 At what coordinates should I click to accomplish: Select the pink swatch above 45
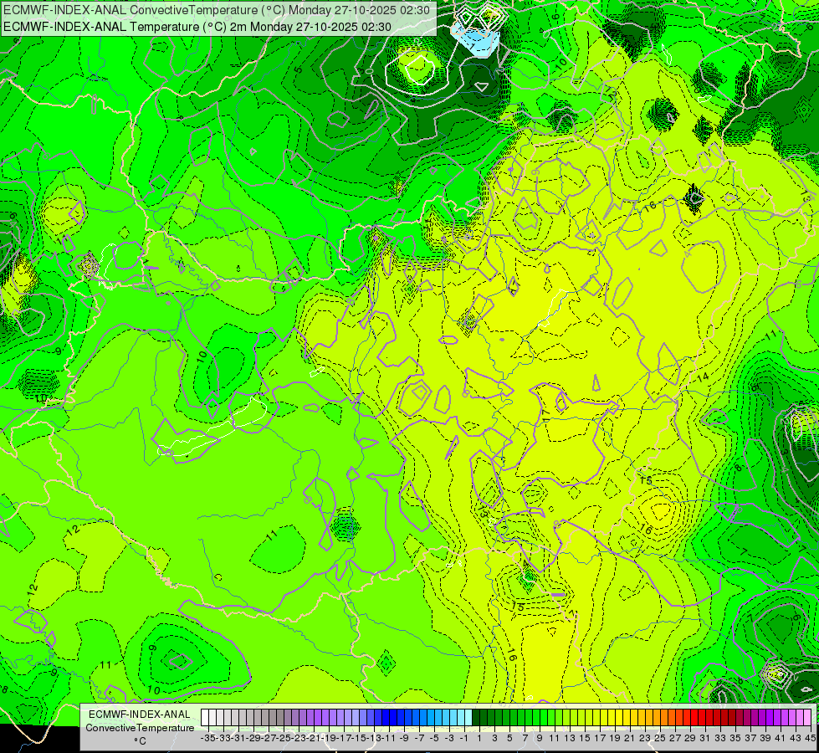pyautogui.click(x=807, y=718)
